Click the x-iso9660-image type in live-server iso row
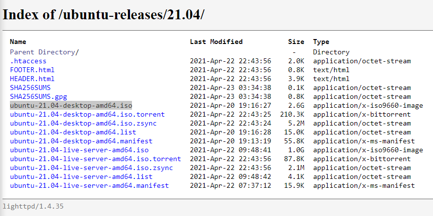 [x=368, y=150]
